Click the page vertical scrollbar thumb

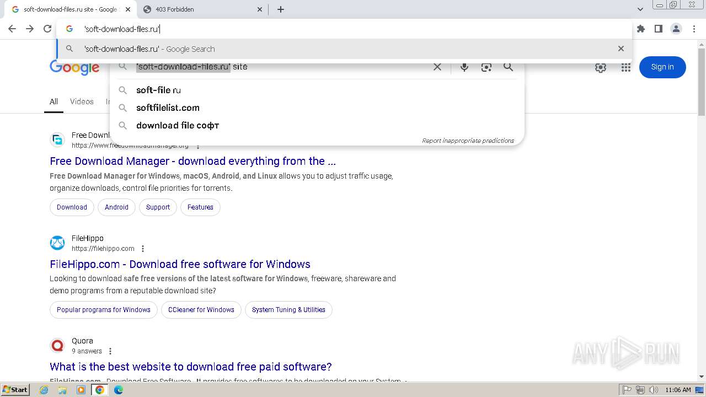pyautogui.click(x=702, y=83)
